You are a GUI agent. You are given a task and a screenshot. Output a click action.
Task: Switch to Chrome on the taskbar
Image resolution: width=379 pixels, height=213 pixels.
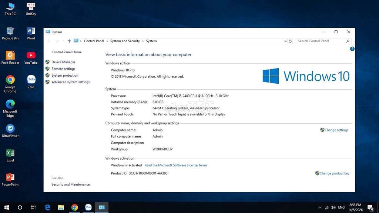[74, 207]
